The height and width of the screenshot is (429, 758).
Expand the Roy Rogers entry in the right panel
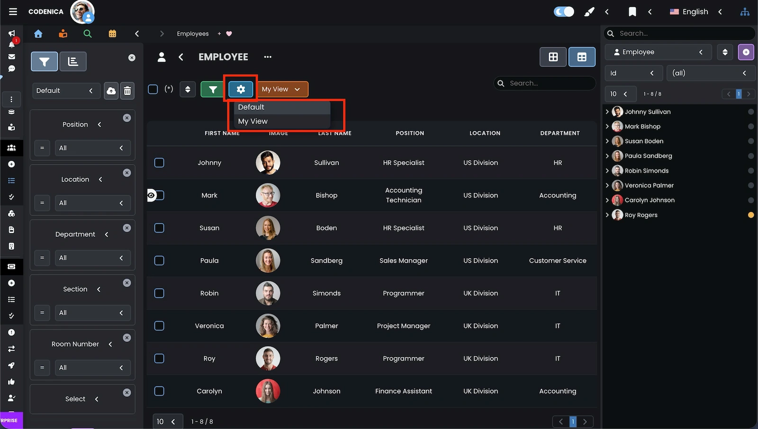tap(608, 215)
